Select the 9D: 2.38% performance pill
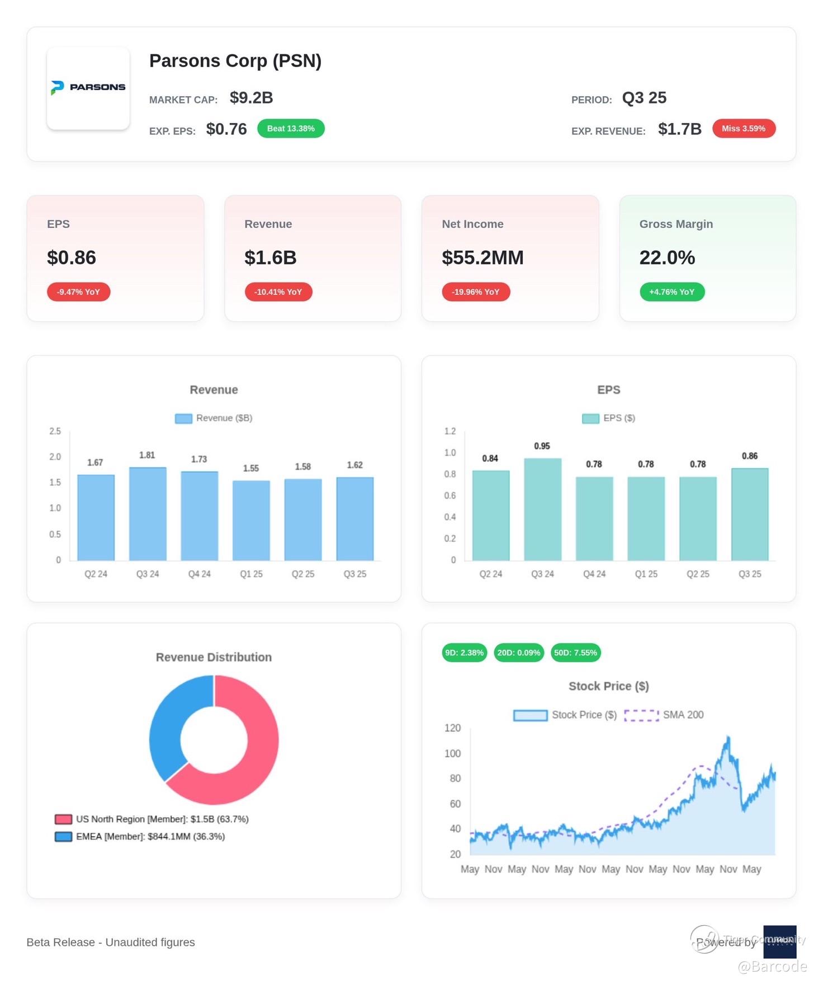 464,653
